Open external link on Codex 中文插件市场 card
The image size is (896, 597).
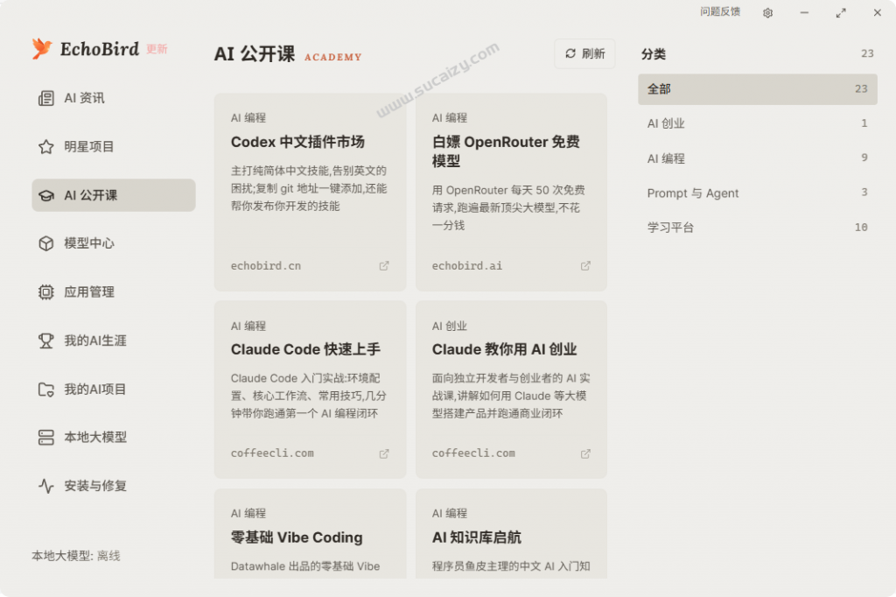[384, 266]
